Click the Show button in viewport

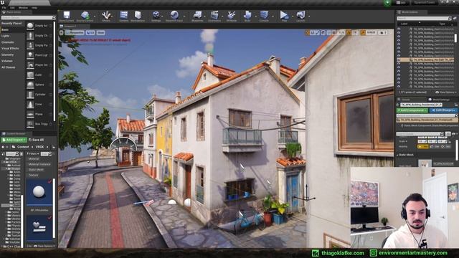[x=100, y=33]
